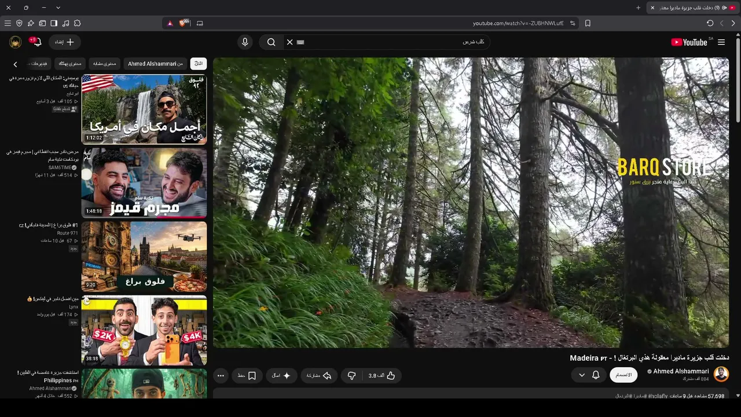The image size is (741, 417).
Task: Open the Ahmed Alshammari channel name link
Action: pos(681,371)
